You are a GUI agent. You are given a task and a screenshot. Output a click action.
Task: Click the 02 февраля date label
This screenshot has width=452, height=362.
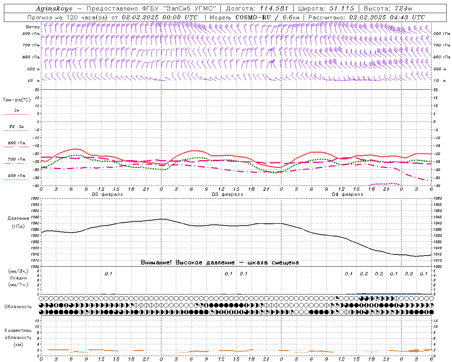click(x=107, y=194)
